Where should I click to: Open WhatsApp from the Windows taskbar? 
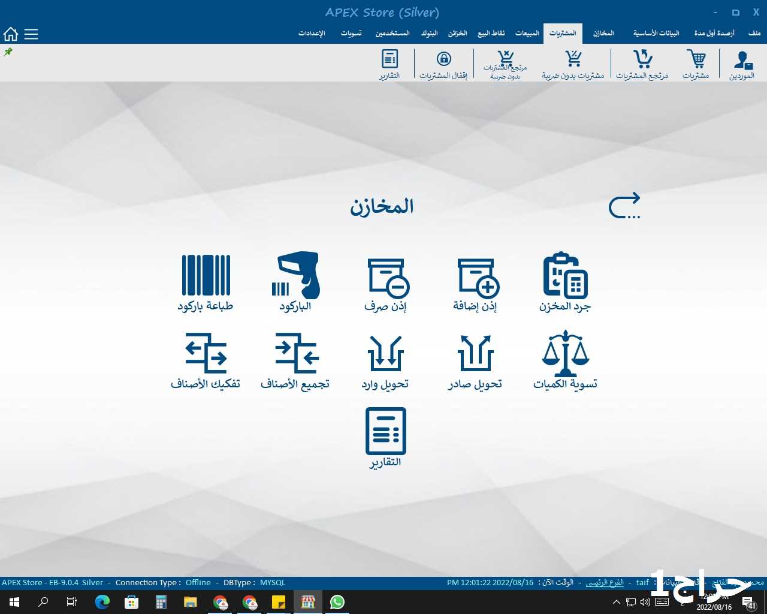coord(337,602)
